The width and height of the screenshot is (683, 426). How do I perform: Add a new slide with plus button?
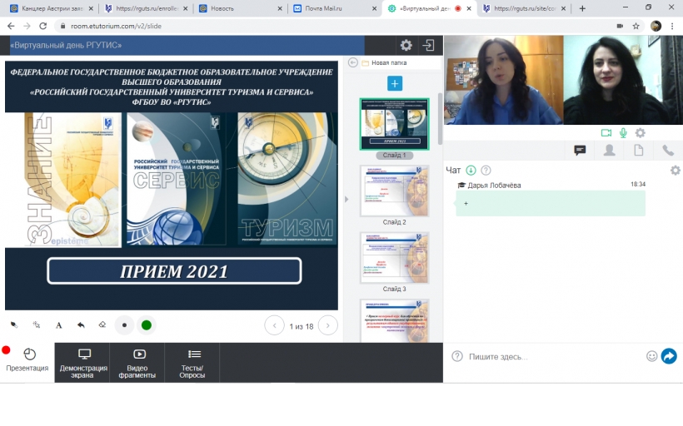click(x=395, y=83)
